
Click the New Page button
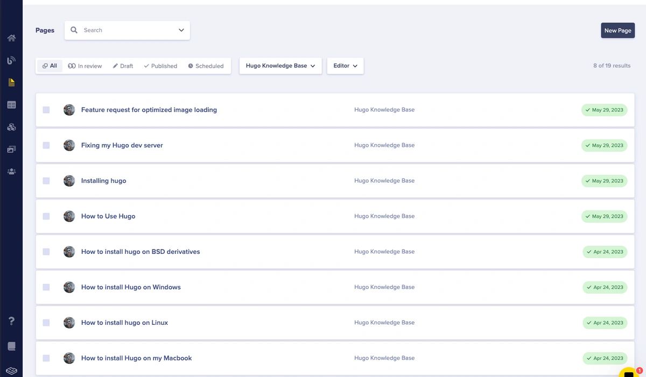point(617,31)
